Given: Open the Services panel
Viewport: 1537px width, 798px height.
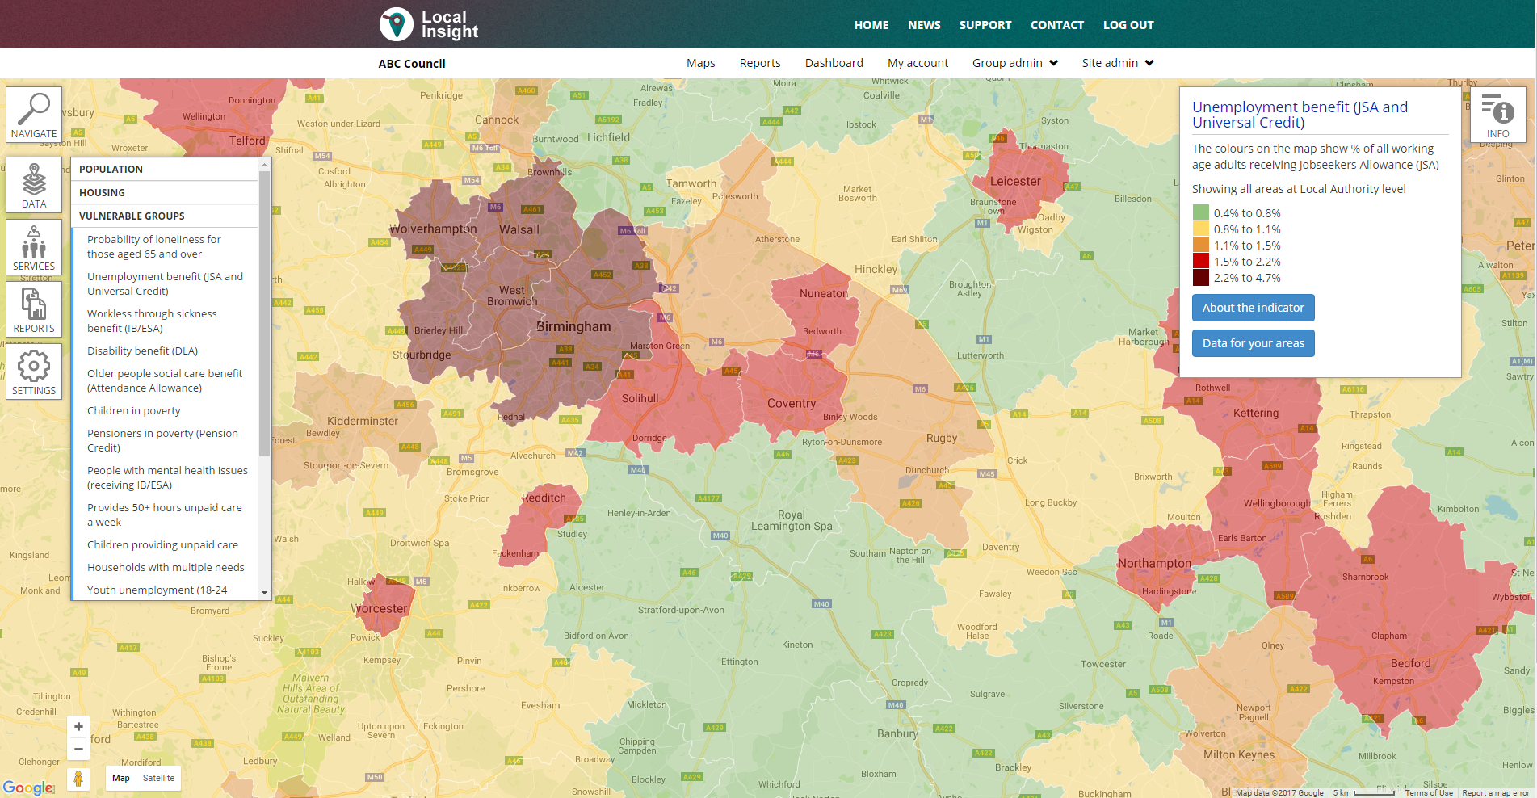Looking at the screenshot, I should [34, 247].
